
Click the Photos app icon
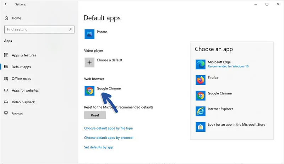[x=89, y=34]
